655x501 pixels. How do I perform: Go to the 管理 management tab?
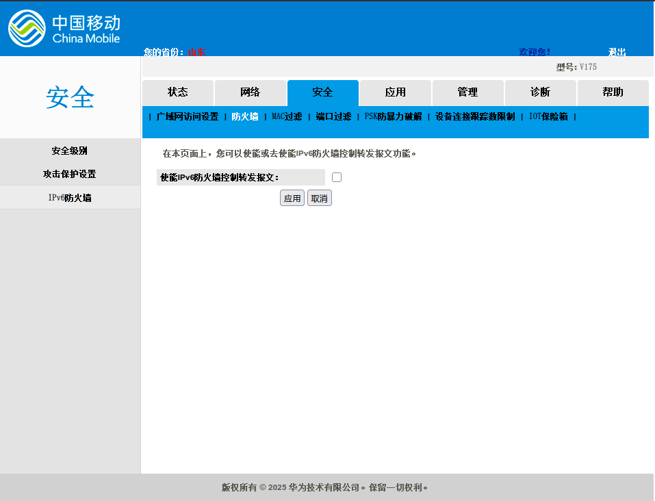coord(467,92)
